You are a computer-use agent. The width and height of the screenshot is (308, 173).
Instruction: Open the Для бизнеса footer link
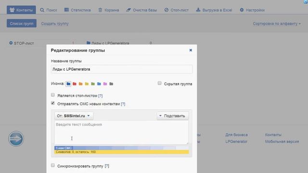236,135
